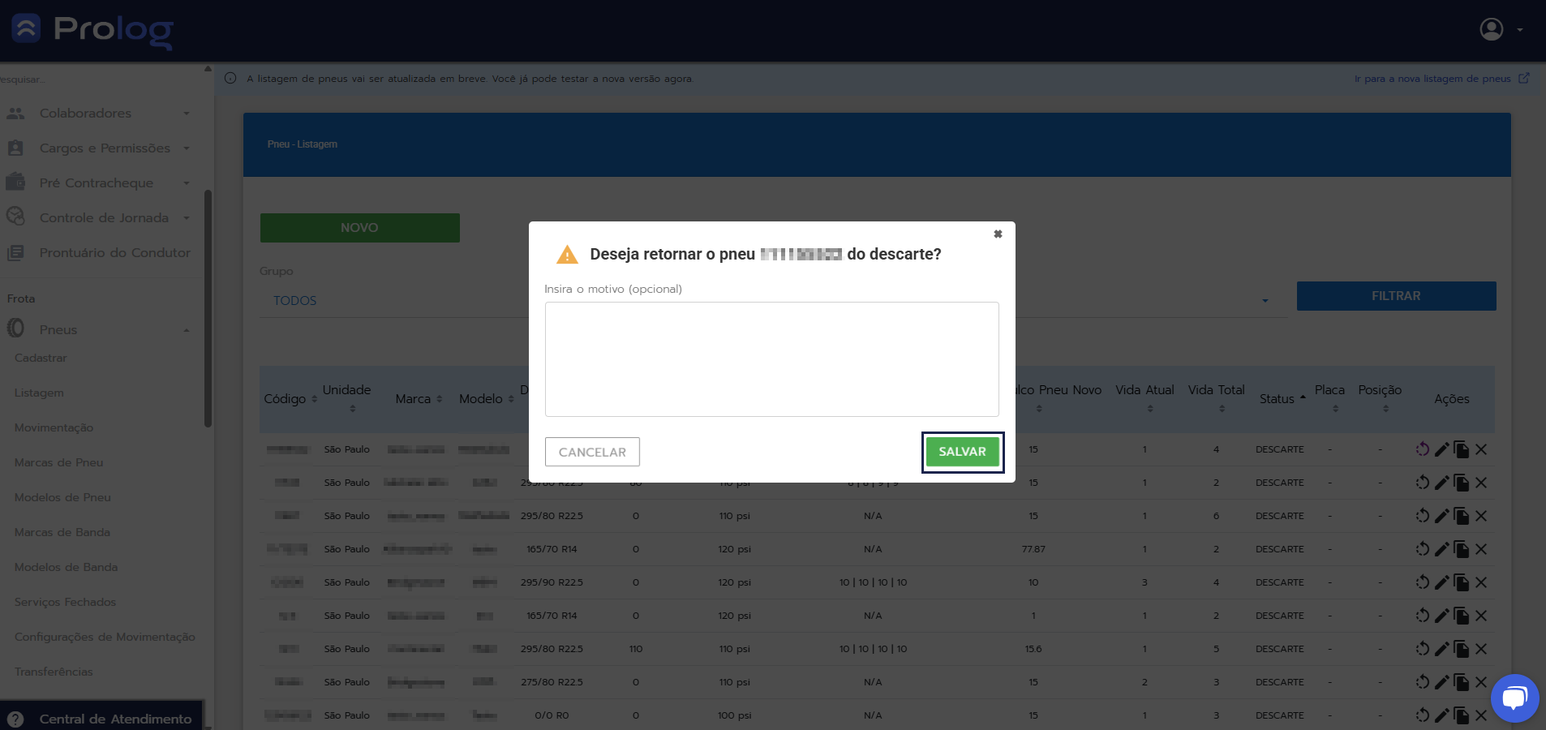1546x730 pixels.
Task: Open the user account avatar menu
Action: pos(1492,29)
